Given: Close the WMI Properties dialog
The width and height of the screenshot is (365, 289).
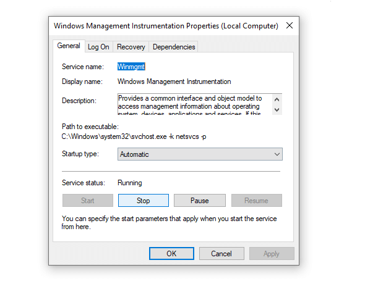Looking at the screenshot, I should click(290, 25).
